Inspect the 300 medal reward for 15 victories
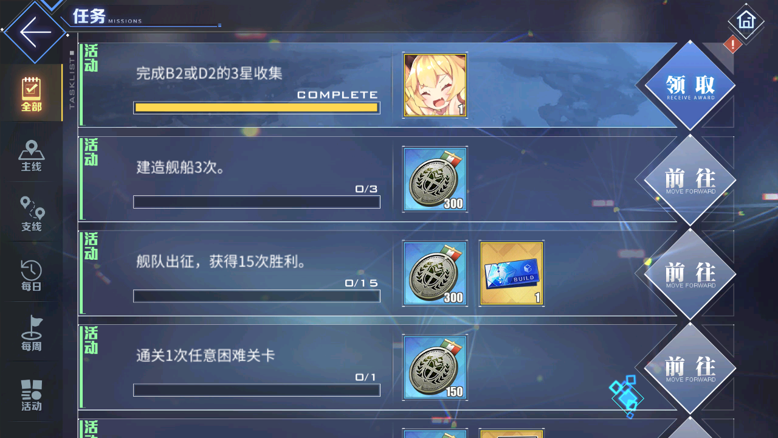 [435, 273]
